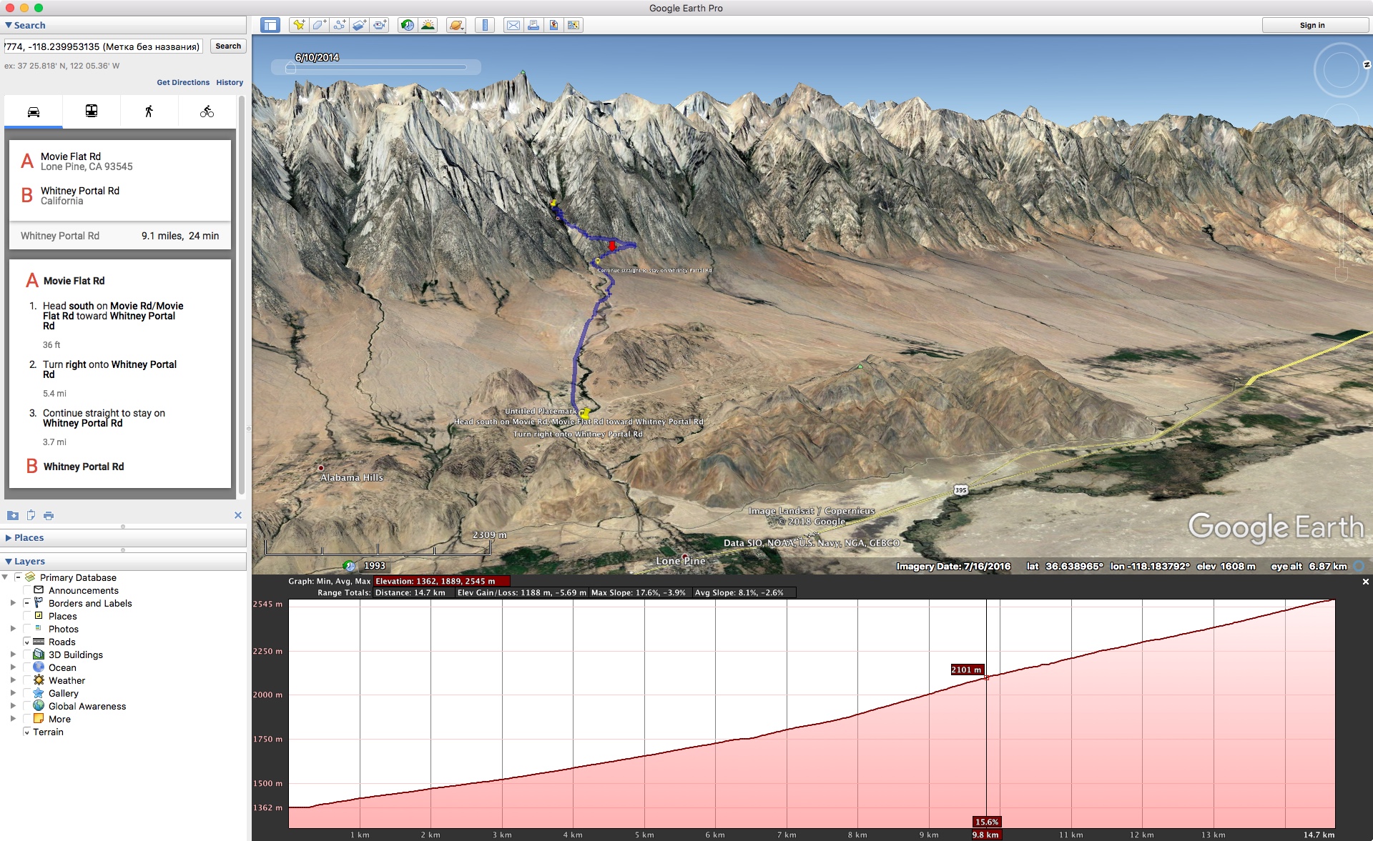This screenshot has height=841, width=1373.
Task: Switch to walking directions tab
Action: (x=149, y=111)
